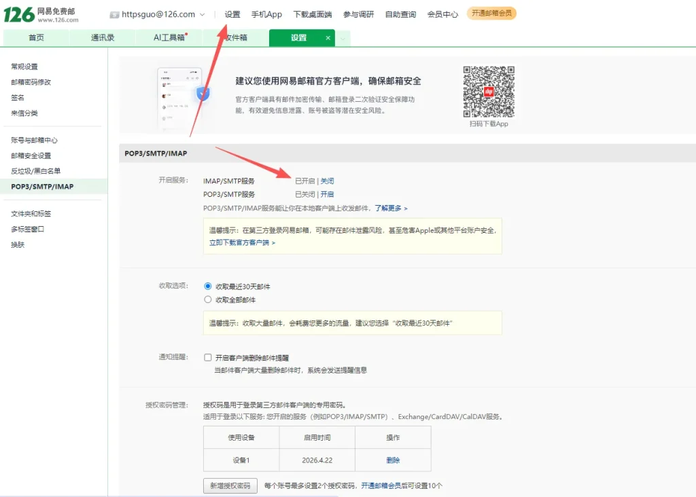The image size is (696, 497).
Task: Click the 开通邮箱会员 badge button
Action: point(491,14)
